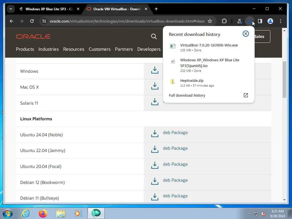Click the scrollbar down arrow
The image size is (292, 219).
pyautogui.click(x=284, y=200)
